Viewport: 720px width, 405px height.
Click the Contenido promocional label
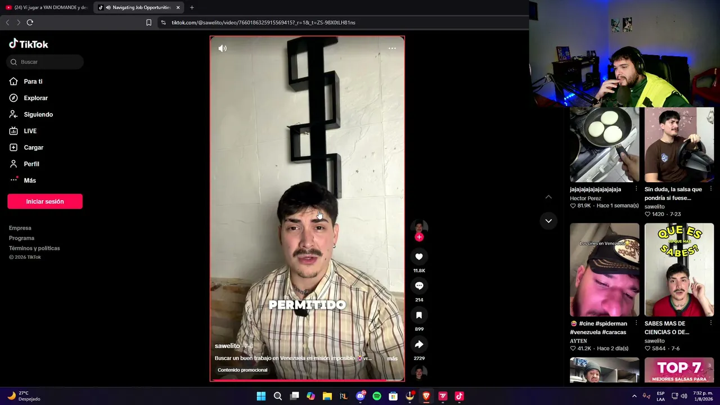242,370
